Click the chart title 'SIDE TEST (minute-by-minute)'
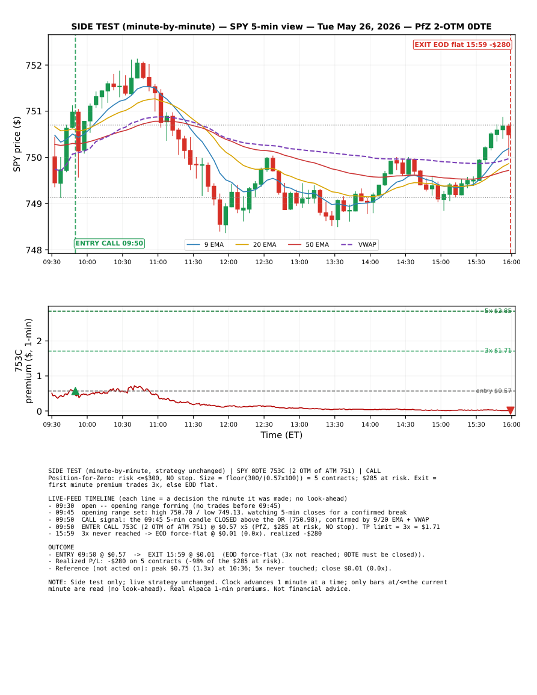Screen dimensions: 537x695 pyautogui.click(x=143, y=26)
